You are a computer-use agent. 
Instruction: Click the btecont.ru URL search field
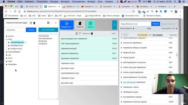coord(135,24)
